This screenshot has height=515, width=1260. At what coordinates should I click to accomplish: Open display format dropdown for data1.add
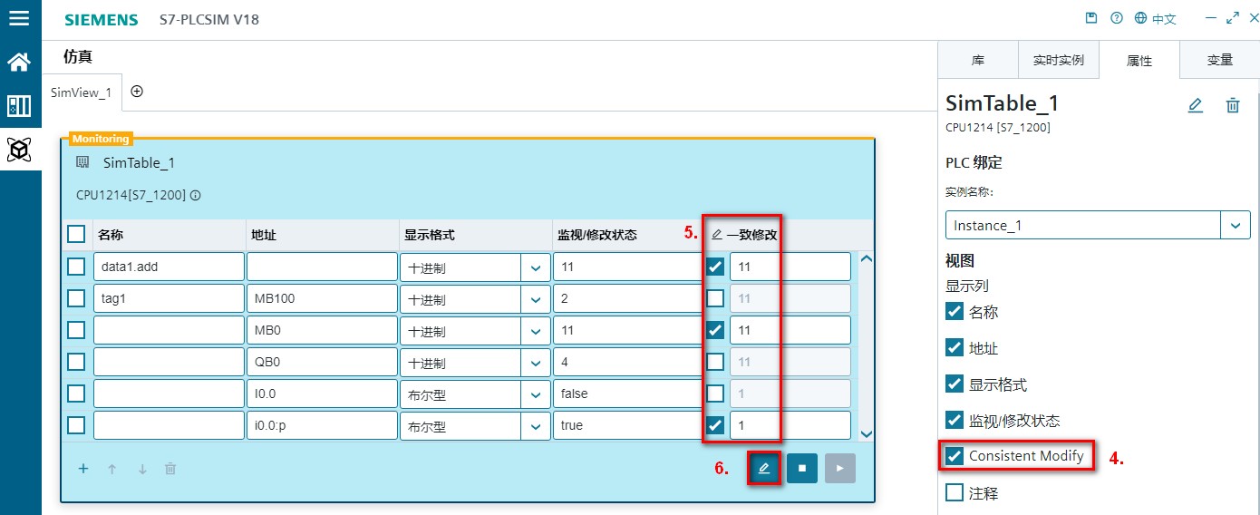click(x=535, y=267)
